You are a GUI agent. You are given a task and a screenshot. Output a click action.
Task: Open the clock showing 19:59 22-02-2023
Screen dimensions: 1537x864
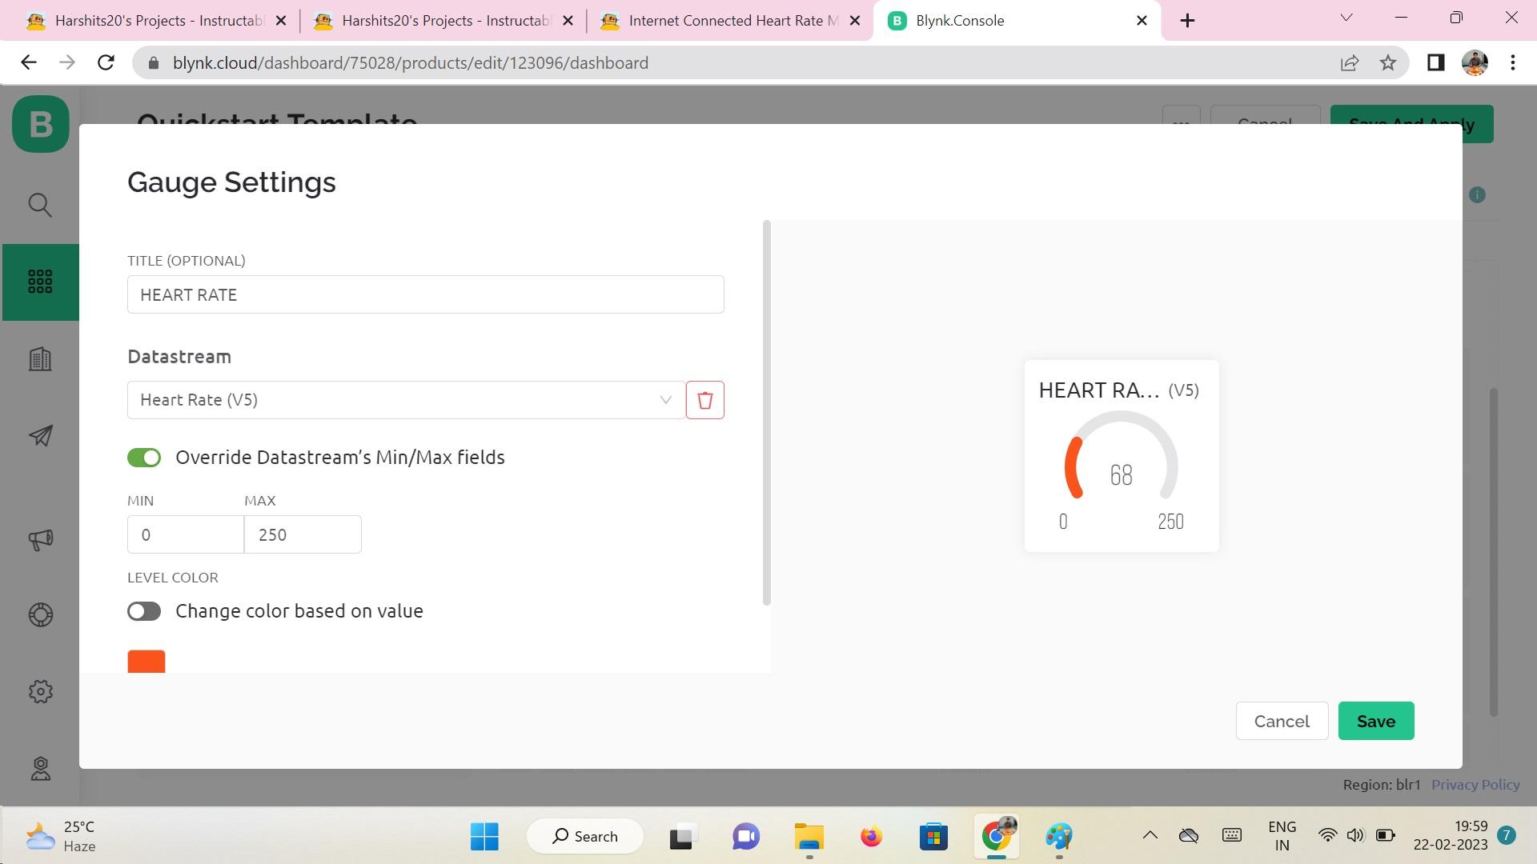[1451, 836]
